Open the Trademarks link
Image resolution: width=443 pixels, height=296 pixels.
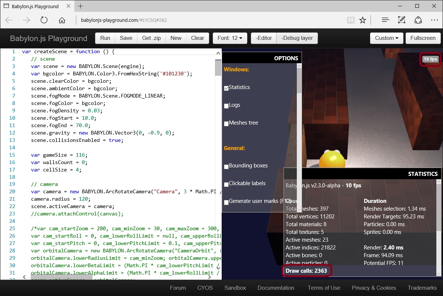(x=422, y=288)
